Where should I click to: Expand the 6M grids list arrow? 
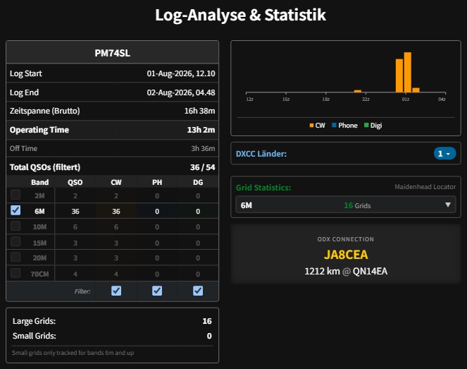(448, 205)
